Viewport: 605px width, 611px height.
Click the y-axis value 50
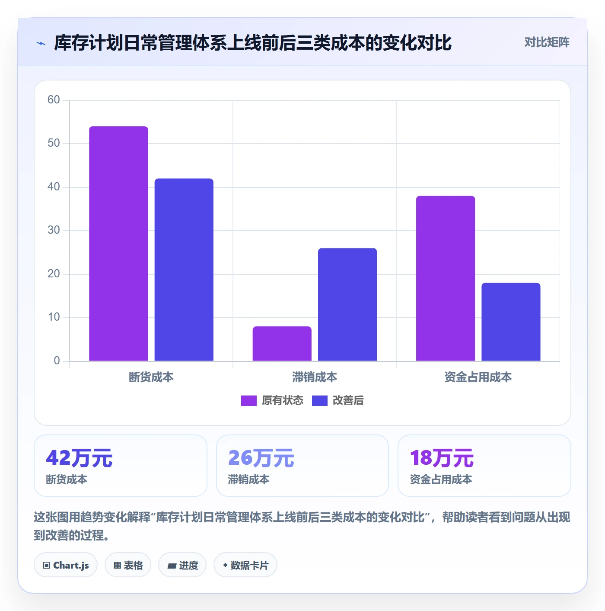point(54,143)
